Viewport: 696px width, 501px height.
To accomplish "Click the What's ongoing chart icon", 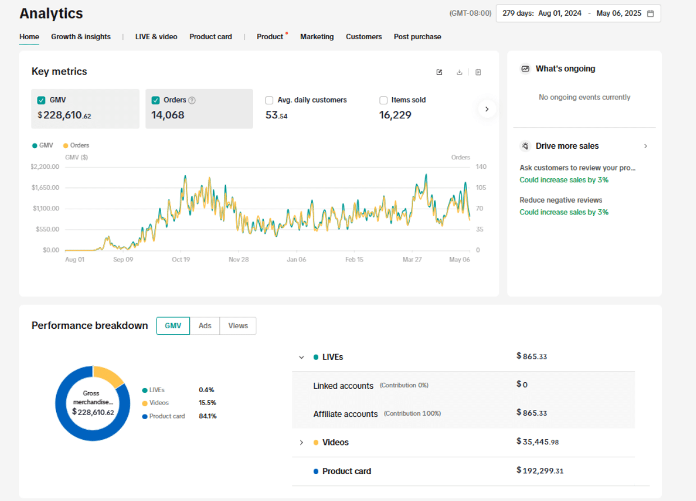I will [525, 68].
